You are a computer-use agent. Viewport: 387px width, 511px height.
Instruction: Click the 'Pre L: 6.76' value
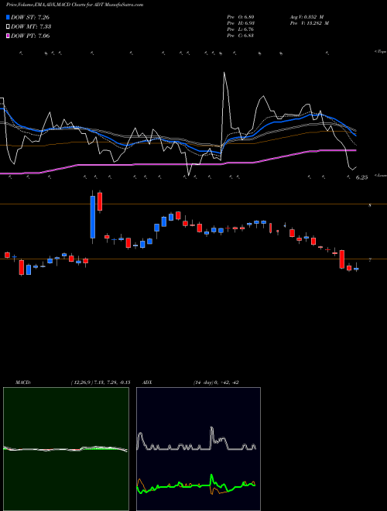[241, 29]
